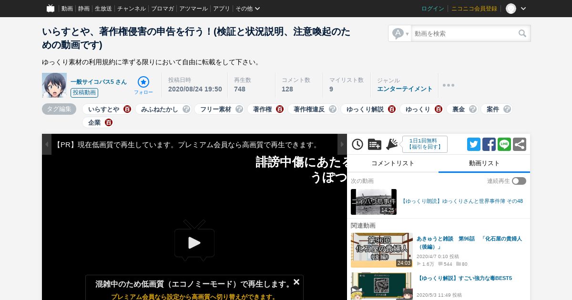The image size is (572, 300).
Task: Switch to the 動画リスト tab
Action: pyautogui.click(x=484, y=163)
